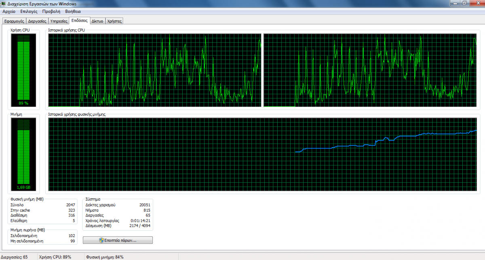Open the Προβολή menu
The image size is (485, 260).
tap(51, 11)
